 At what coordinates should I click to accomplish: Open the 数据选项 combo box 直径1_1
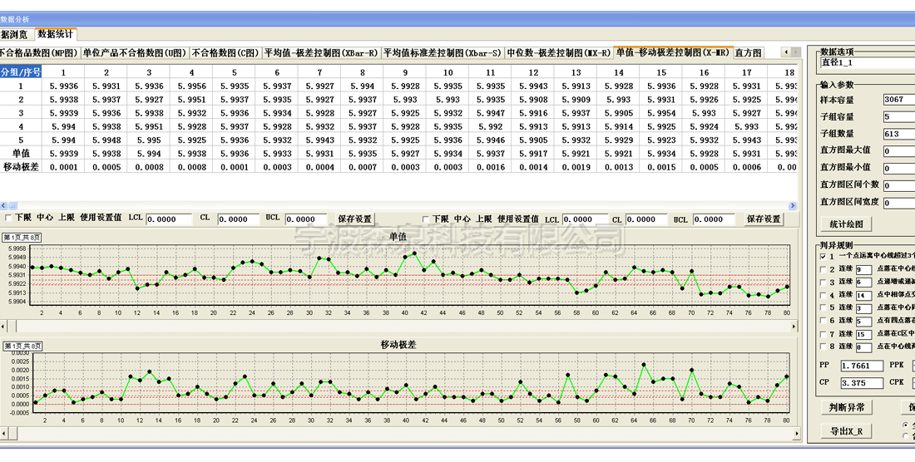click(x=865, y=62)
